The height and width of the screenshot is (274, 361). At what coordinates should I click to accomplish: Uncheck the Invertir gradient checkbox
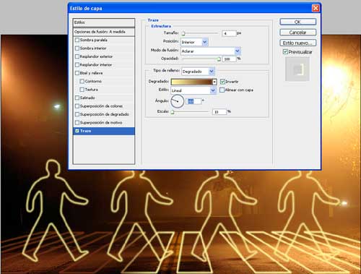222,82
